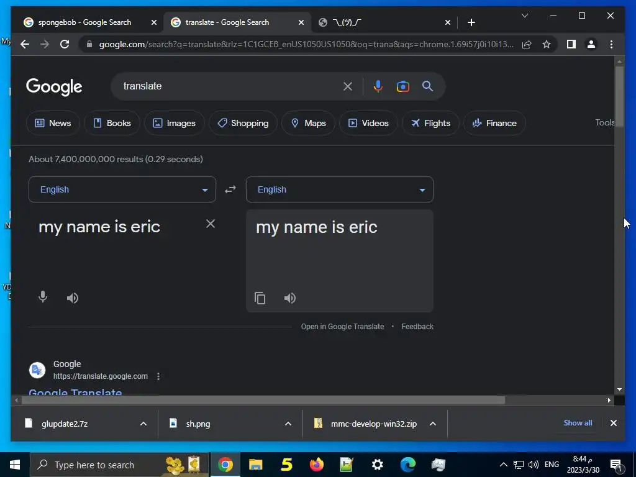Close the spongebob tab

154,23
